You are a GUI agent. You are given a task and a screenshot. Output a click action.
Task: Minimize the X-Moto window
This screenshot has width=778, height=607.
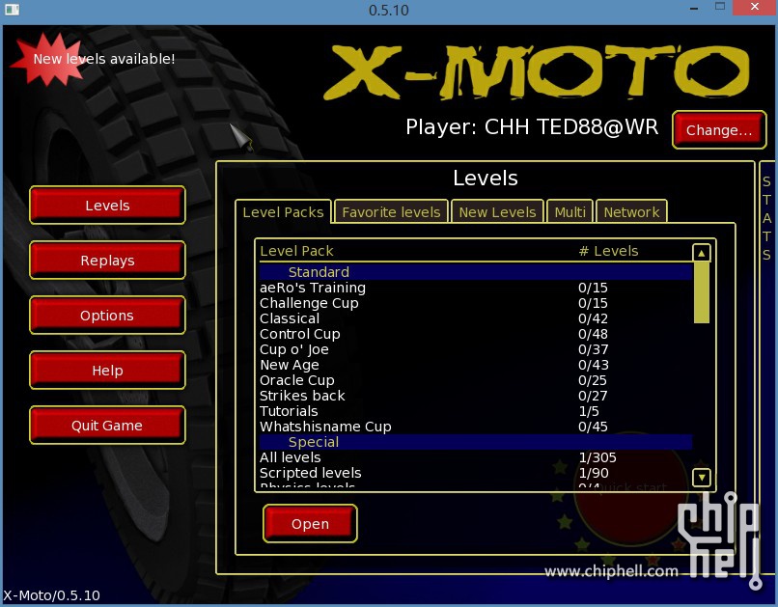click(694, 9)
